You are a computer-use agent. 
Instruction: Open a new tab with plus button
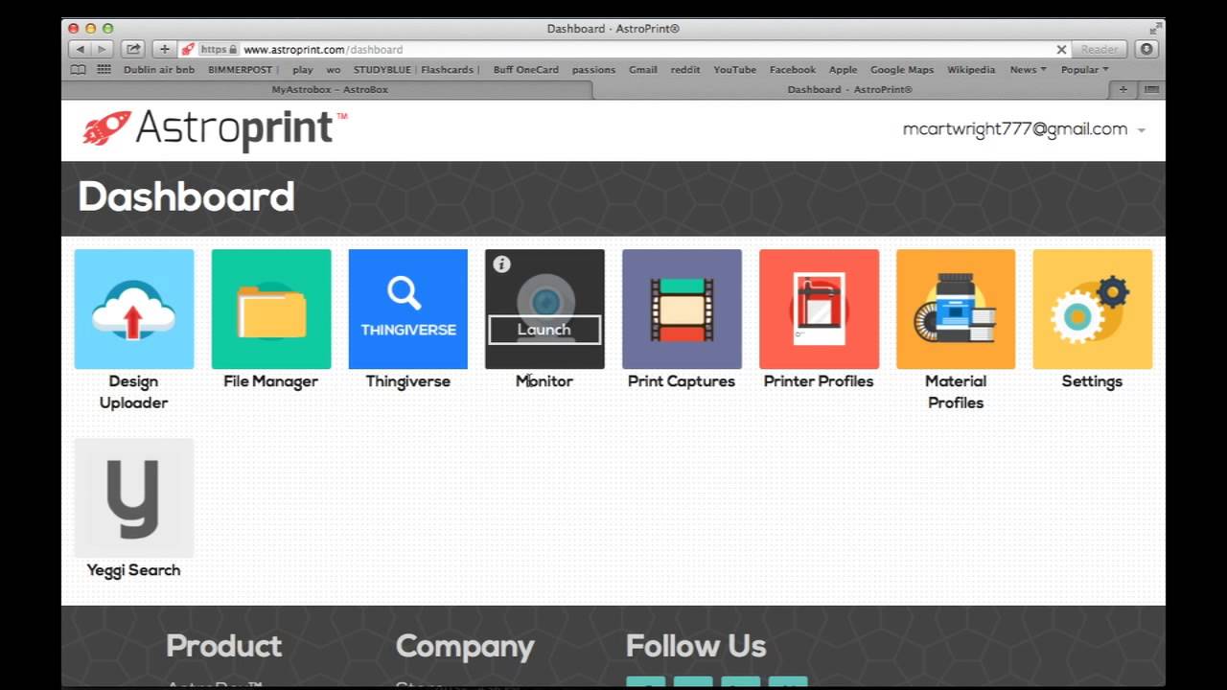(x=1123, y=89)
